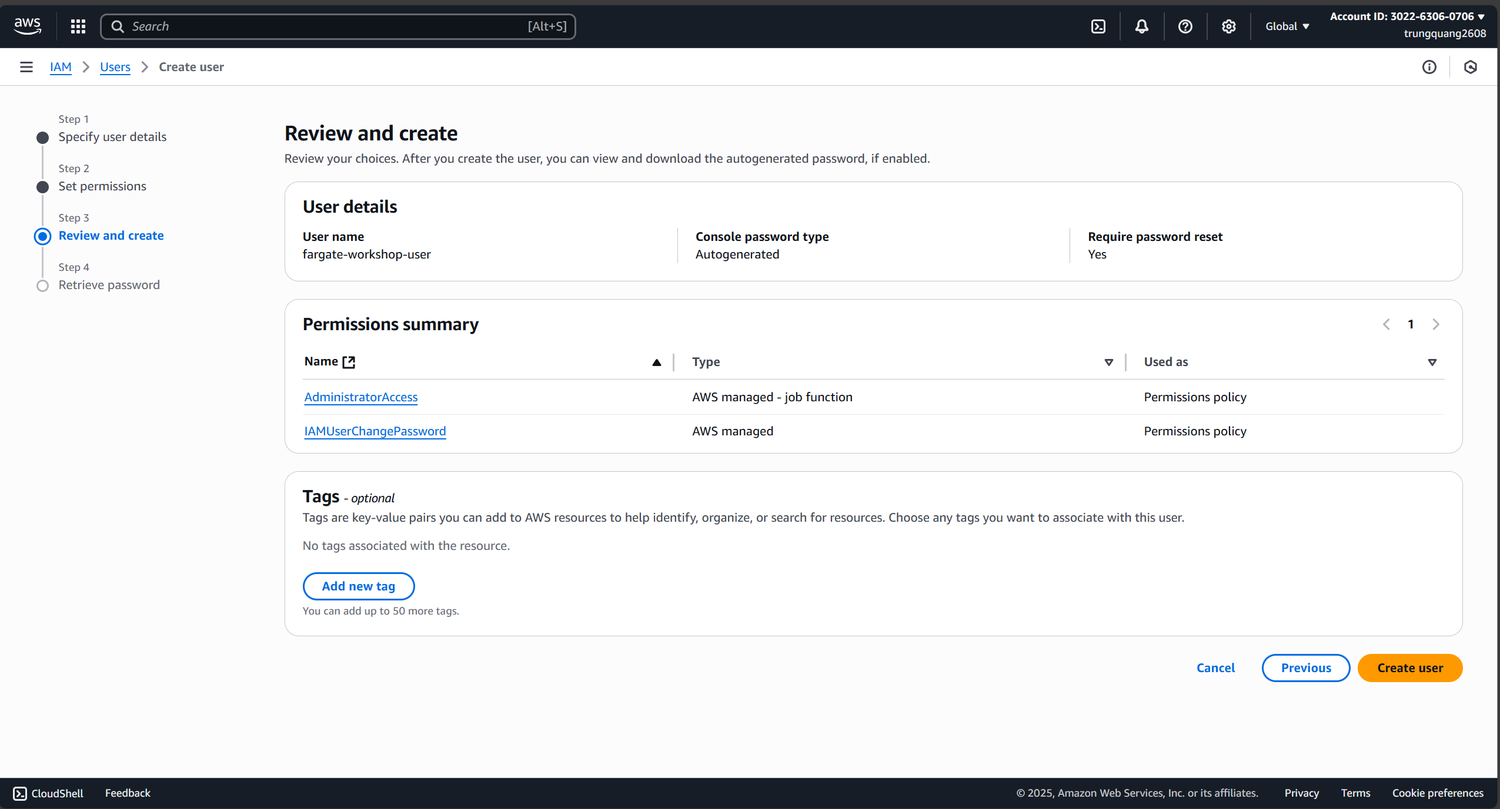The height and width of the screenshot is (809, 1500).
Task: Open CloudShell from the footer
Action: pyautogui.click(x=48, y=793)
